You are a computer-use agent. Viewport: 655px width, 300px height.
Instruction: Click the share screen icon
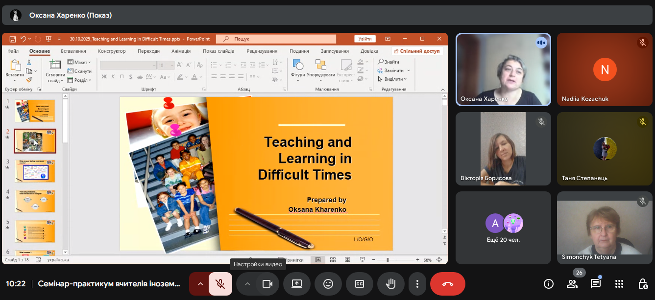tap(297, 284)
